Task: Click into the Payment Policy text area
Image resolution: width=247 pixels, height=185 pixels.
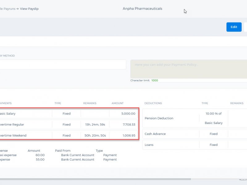Action: click(x=189, y=69)
